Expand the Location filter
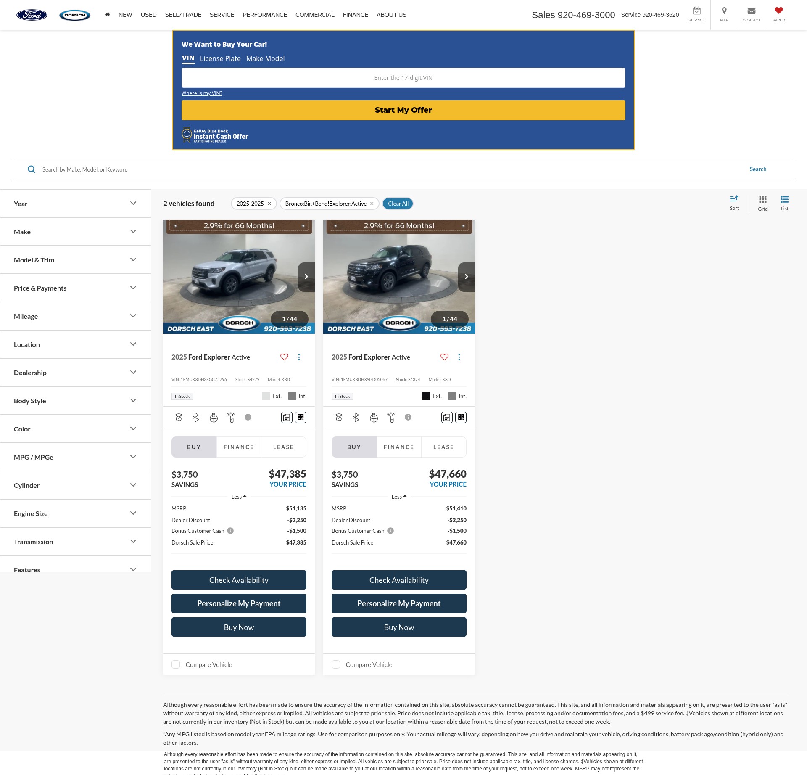 tap(76, 344)
